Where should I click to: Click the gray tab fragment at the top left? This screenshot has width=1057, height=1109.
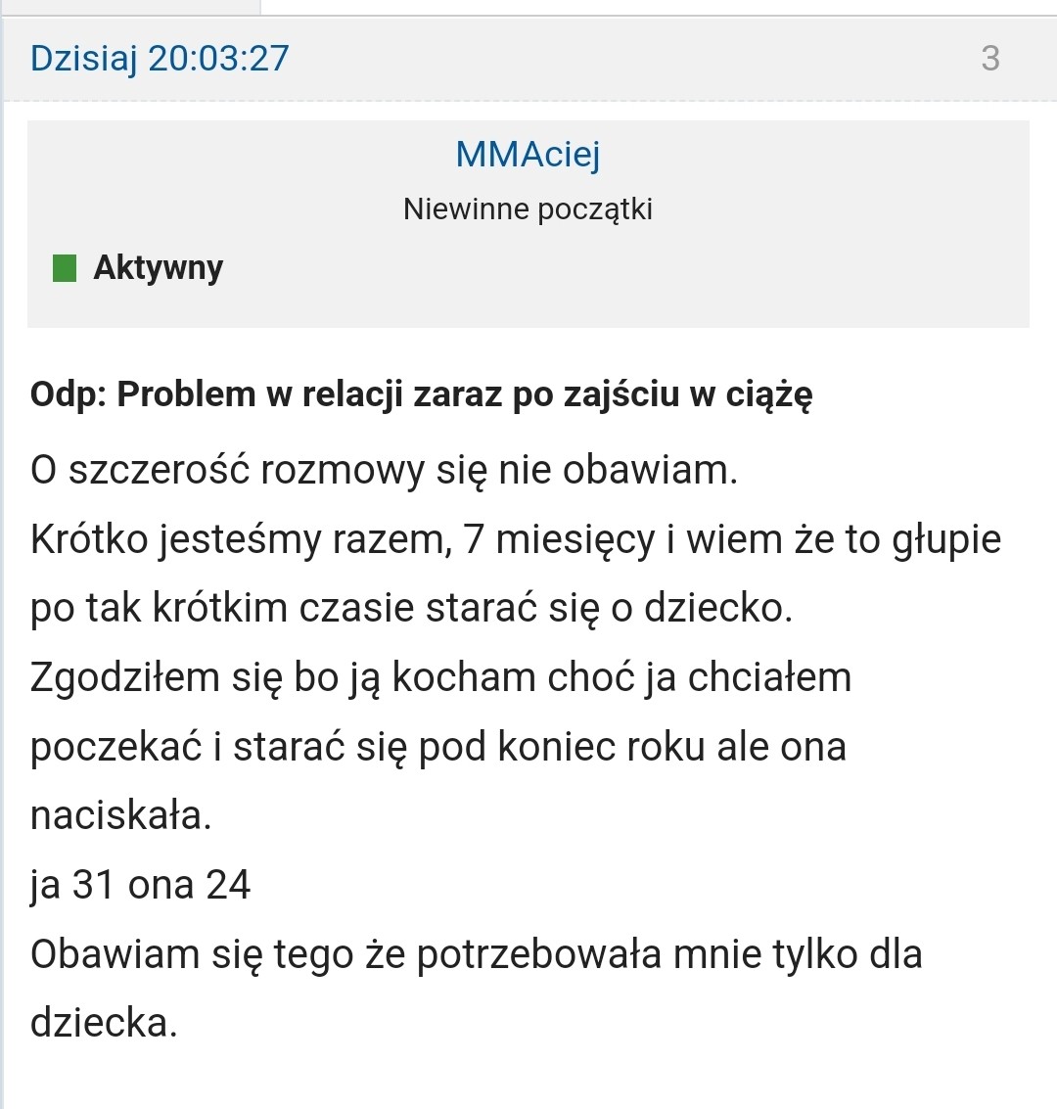click(129, 6)
